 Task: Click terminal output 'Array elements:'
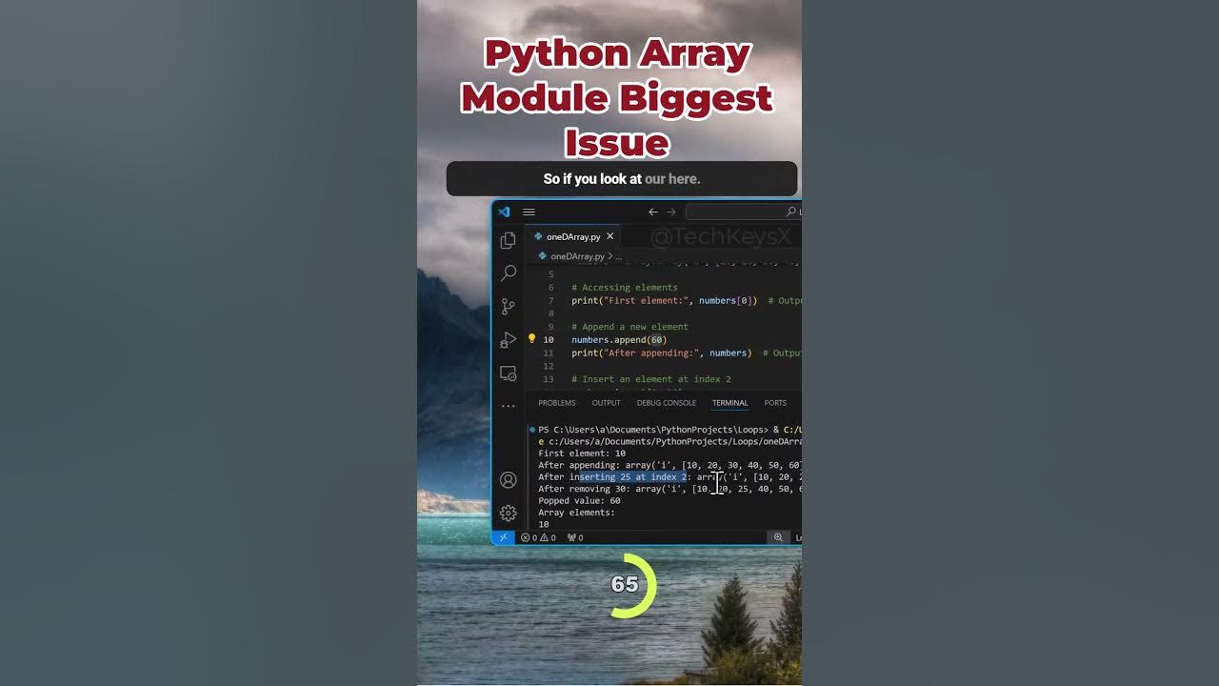[576, 513]
